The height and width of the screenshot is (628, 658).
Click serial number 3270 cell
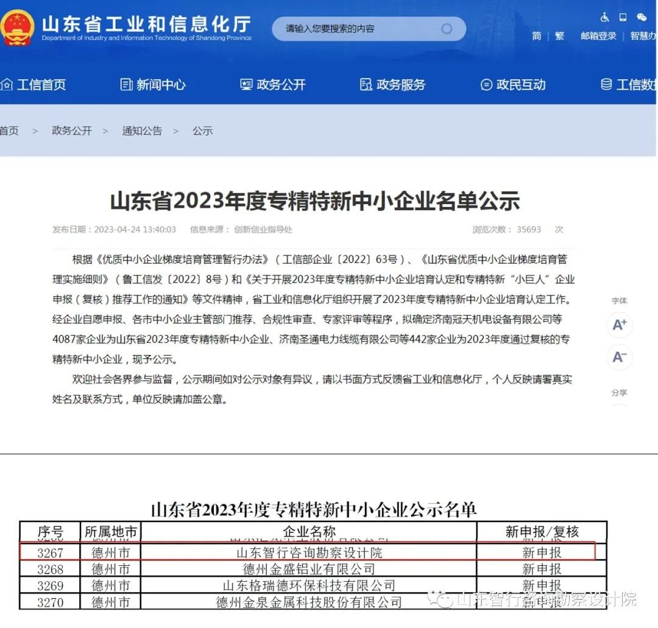[x=50, y=602]
